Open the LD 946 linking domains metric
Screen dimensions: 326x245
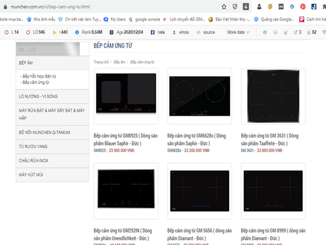point(35,32)
